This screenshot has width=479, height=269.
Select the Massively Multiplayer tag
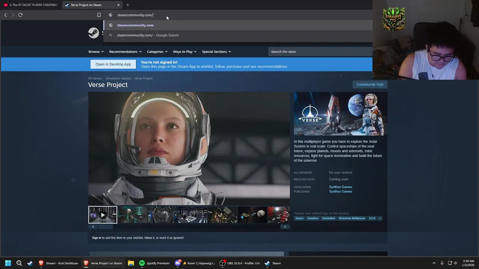352,218
